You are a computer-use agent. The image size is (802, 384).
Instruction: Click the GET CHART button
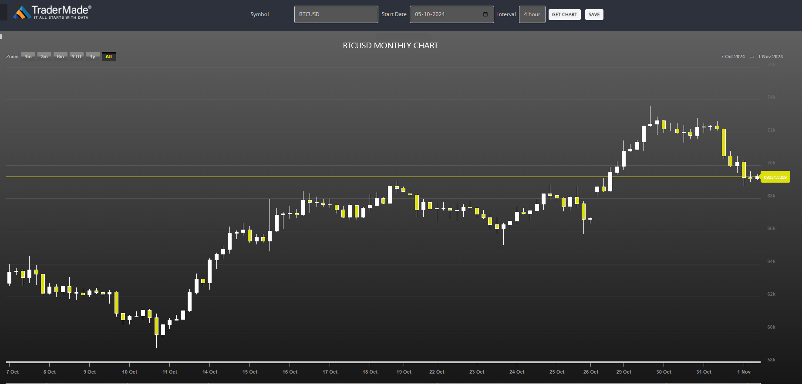[x=564, y=14]
